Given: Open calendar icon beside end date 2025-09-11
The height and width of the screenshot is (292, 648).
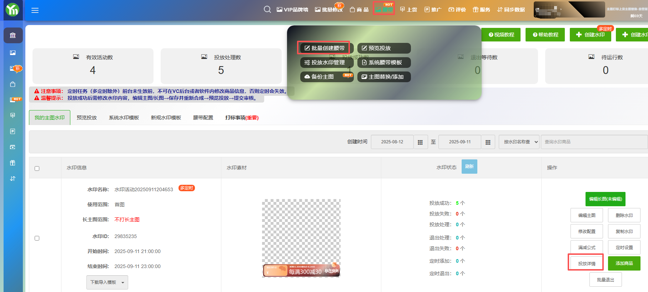Looking at the screenshot, I should pos(488,142).
